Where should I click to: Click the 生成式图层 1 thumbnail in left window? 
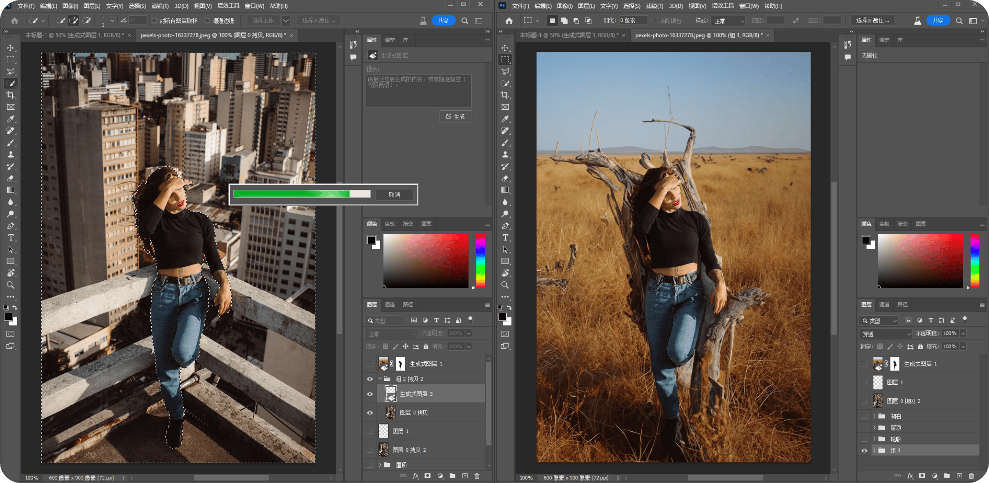(x=383, y=364)
